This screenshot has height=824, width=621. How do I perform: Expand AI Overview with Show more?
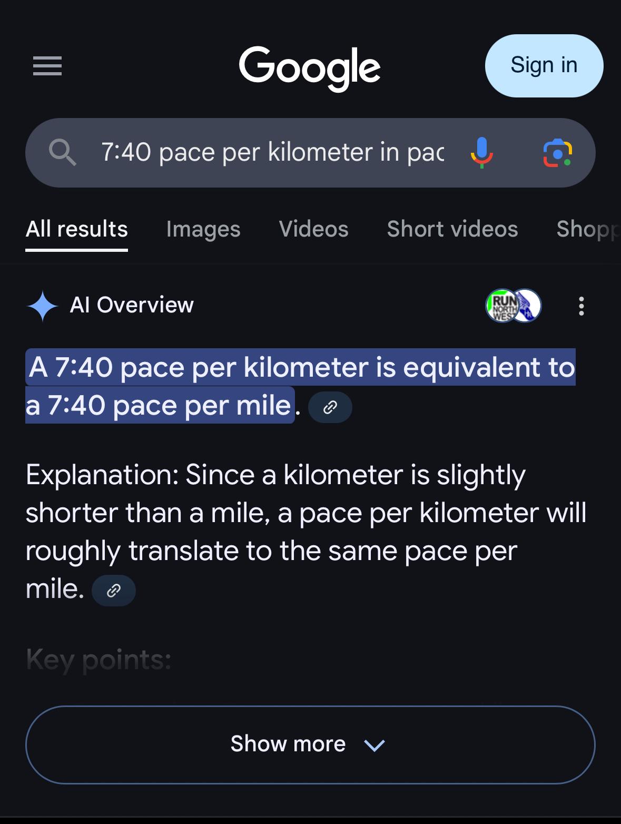point(310,744)
